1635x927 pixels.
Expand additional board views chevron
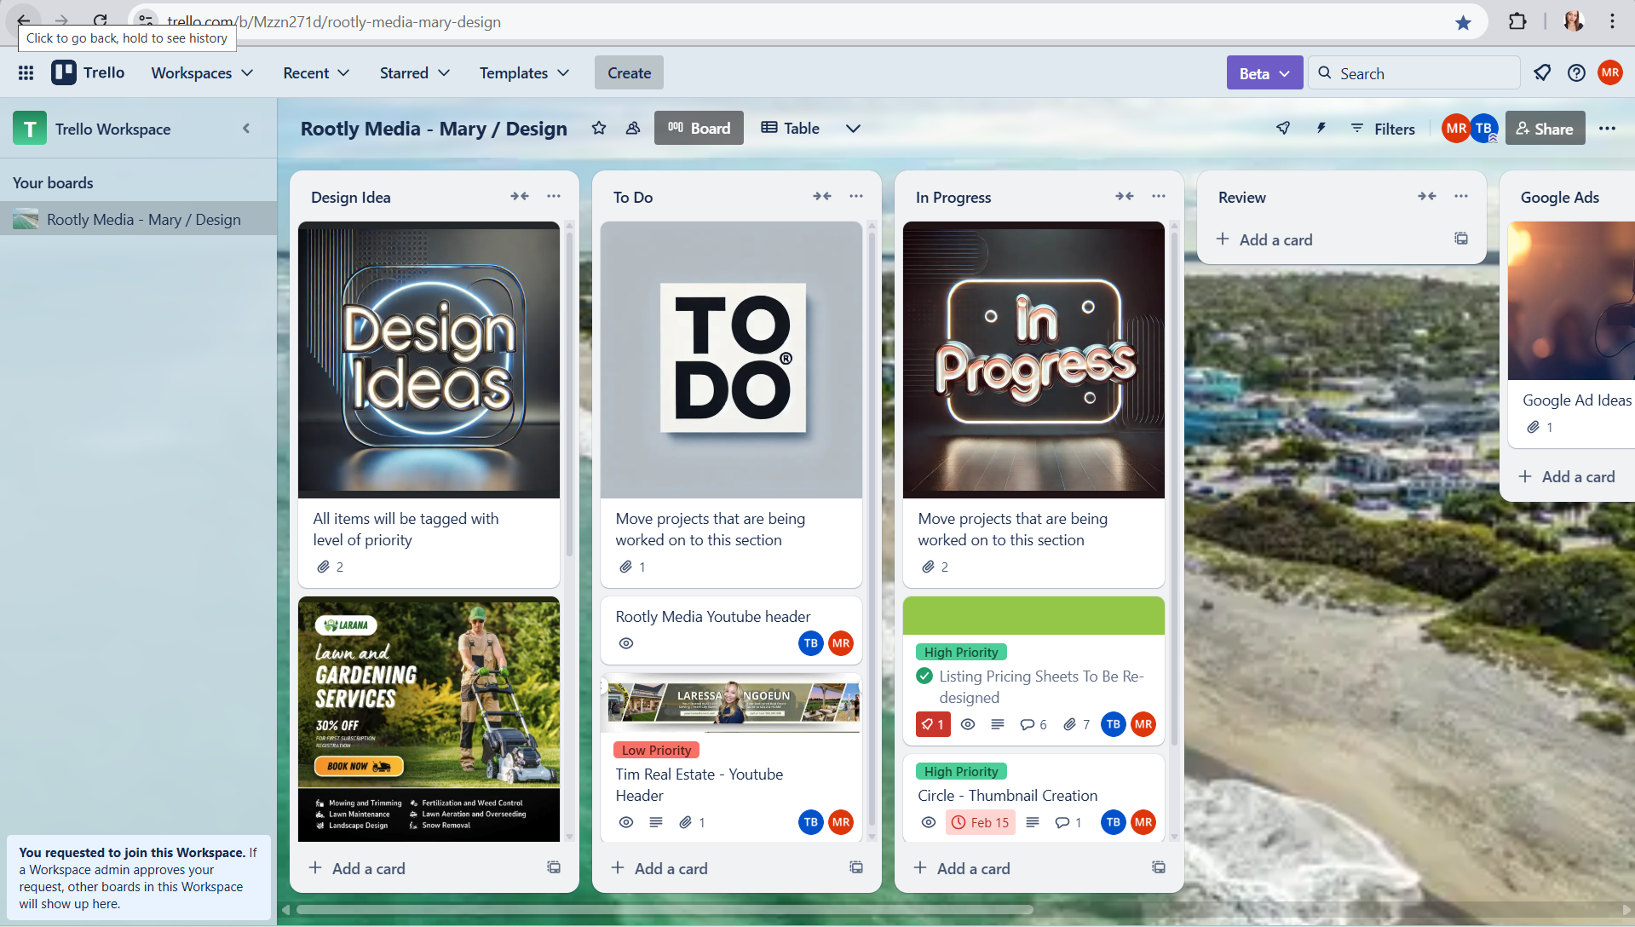853,129
